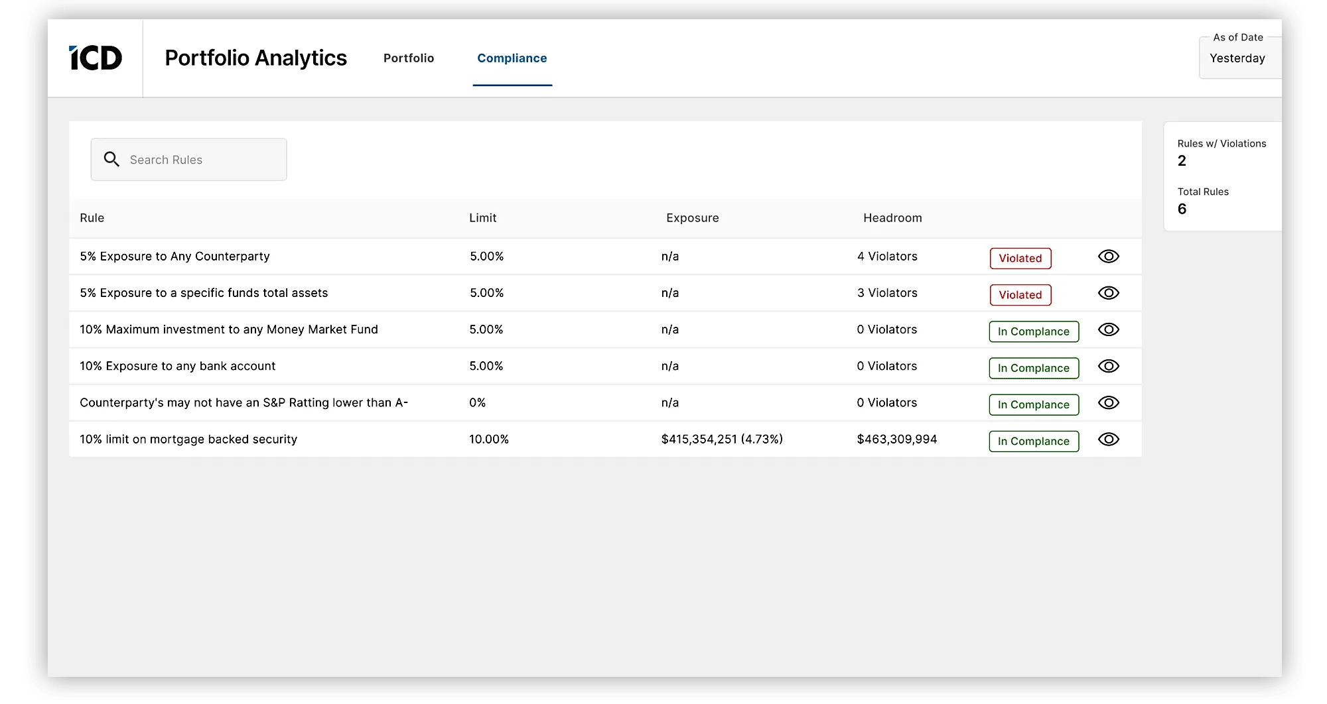
Task: Click the 4 Violators headroom value
Action: [887, 257]
